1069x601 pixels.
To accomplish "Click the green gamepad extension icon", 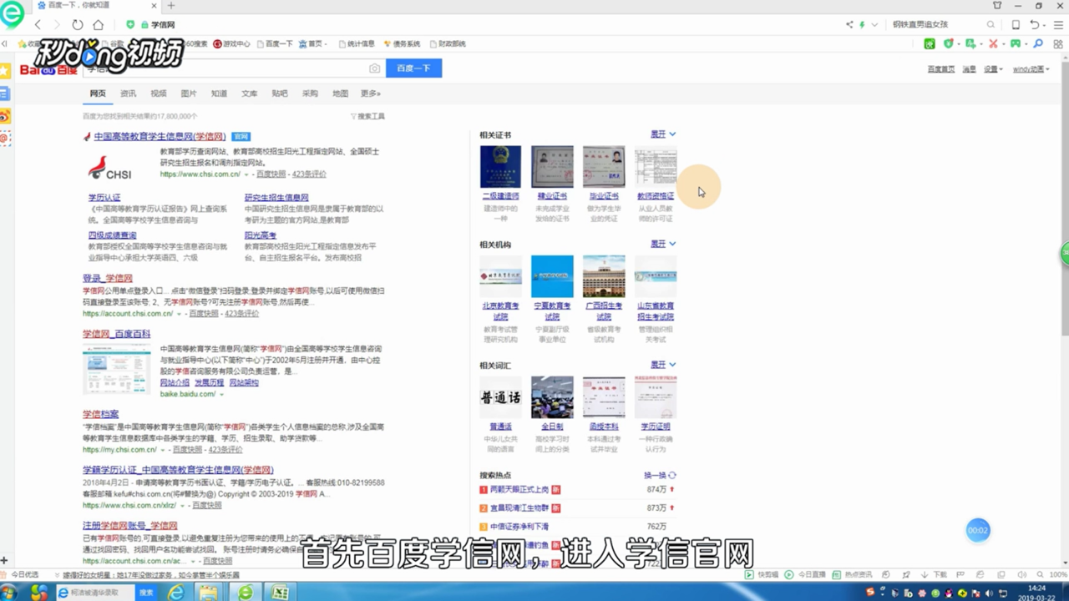I will tap(1016, 43).
